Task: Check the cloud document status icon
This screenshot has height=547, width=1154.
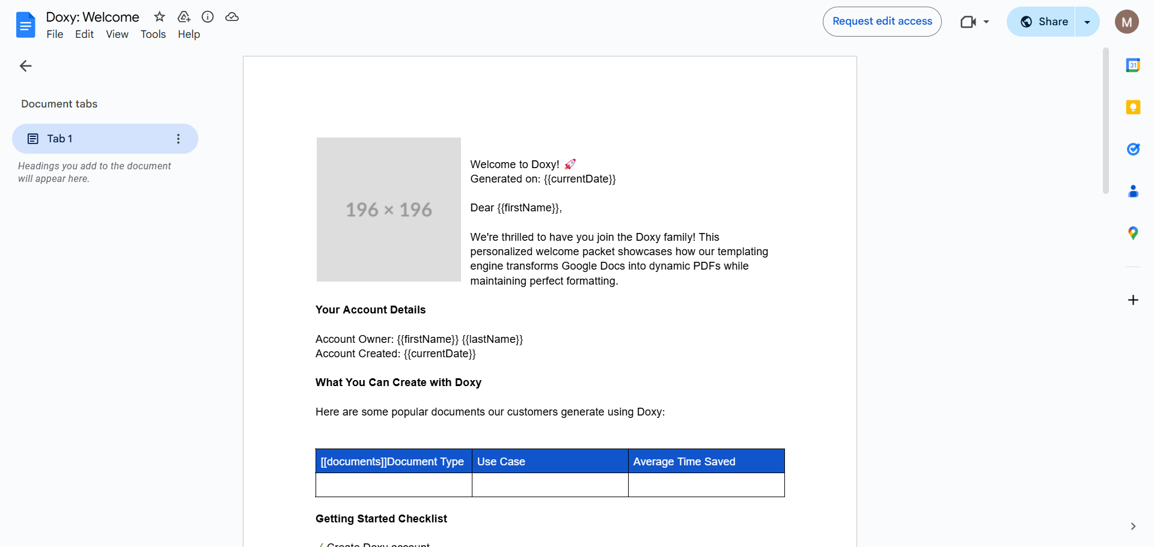Action: [x=232, y=17]
